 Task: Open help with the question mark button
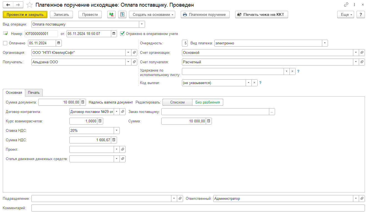[x=361, y=14]
